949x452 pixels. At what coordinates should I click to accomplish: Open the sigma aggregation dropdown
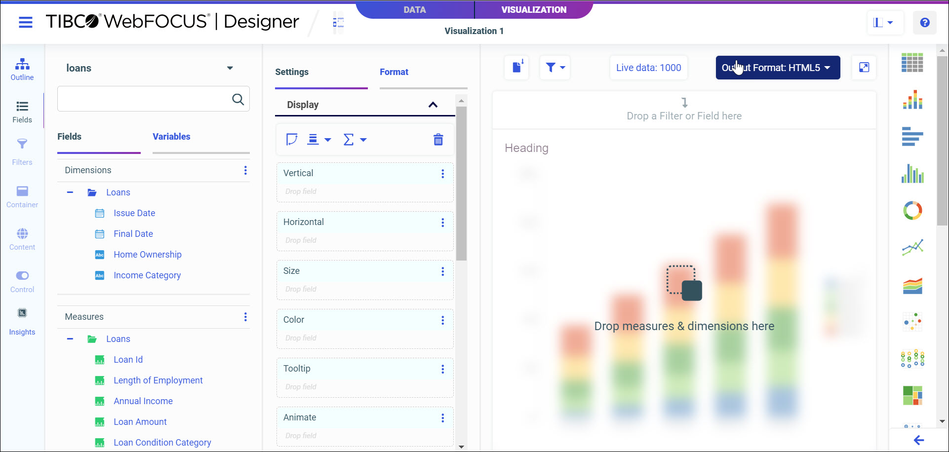[x=355, y=140]
